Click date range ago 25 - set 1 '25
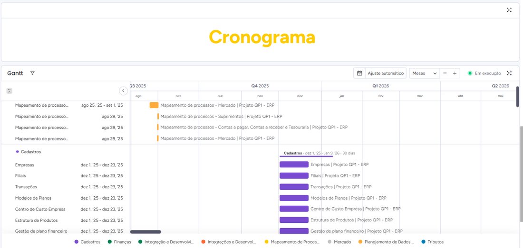Viewport: 523px width, 248px height. coord(102,105)
